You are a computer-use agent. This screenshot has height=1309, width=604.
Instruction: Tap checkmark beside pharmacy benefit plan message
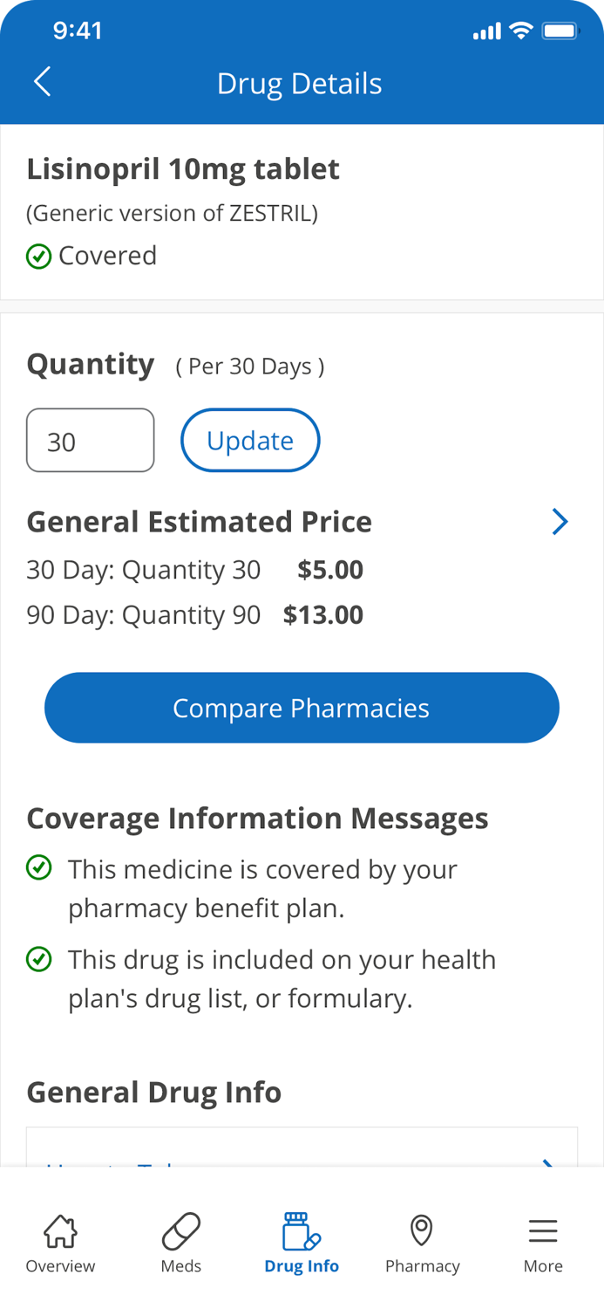[38, 868]
